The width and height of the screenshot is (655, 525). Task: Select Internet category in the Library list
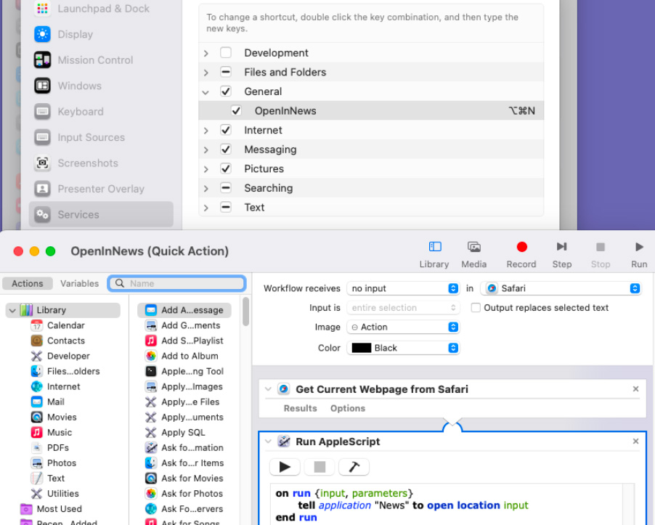tap(63, 387)
